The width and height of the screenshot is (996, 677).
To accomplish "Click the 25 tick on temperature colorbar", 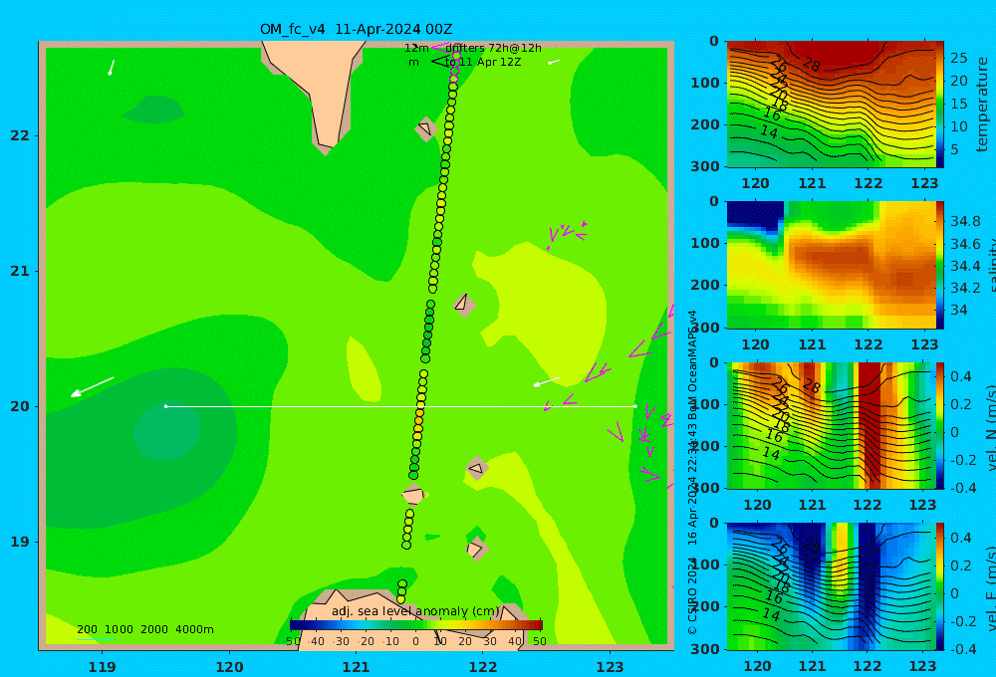I will (x=959, y=59).
